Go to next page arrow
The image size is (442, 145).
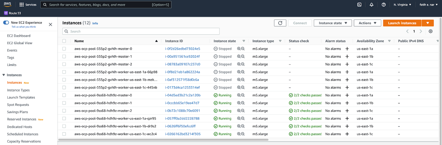tap(421, 31)
